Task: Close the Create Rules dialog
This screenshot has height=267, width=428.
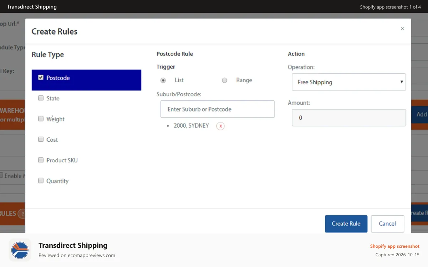Action: (402, 28)
